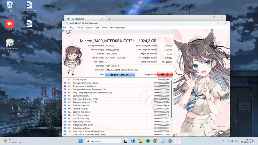The width and height of the screenshot is (258, 145).
Task: Click the Suma zapisów hosta value 3661 GB
Action: 165,50
